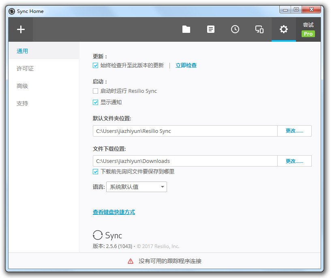Select the Devices view icon
Image resolution: width=332 pixels, height=278 pixels.
[259, 29]
